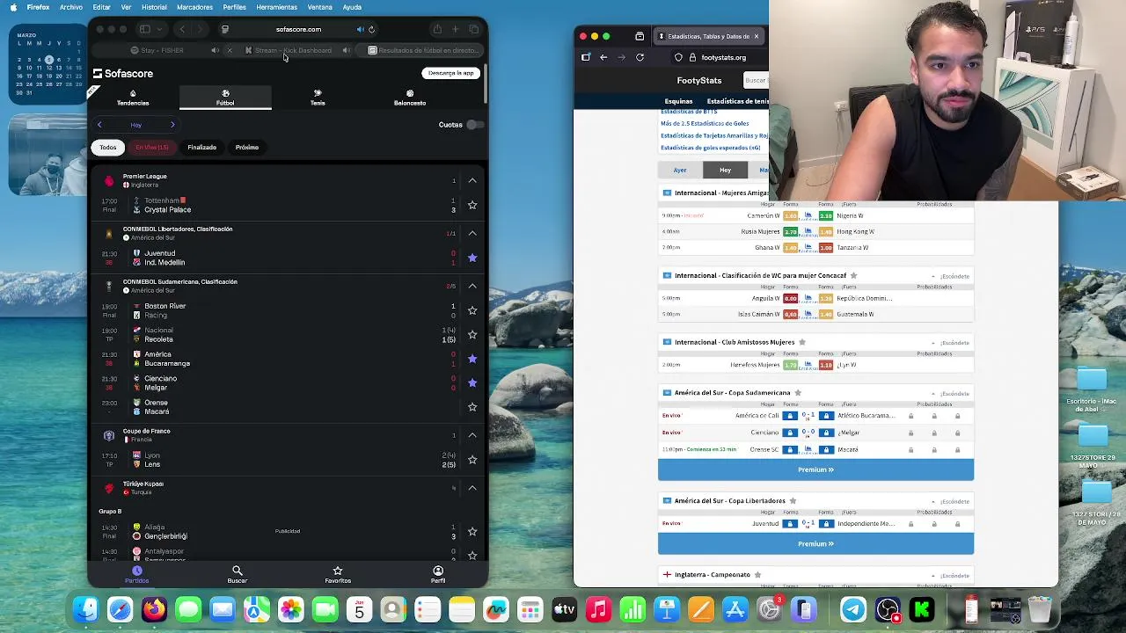The width and height of the screenshot is (1126, 633).
Task: Click Firefox tracking protection shield icon
Action: 678,57
